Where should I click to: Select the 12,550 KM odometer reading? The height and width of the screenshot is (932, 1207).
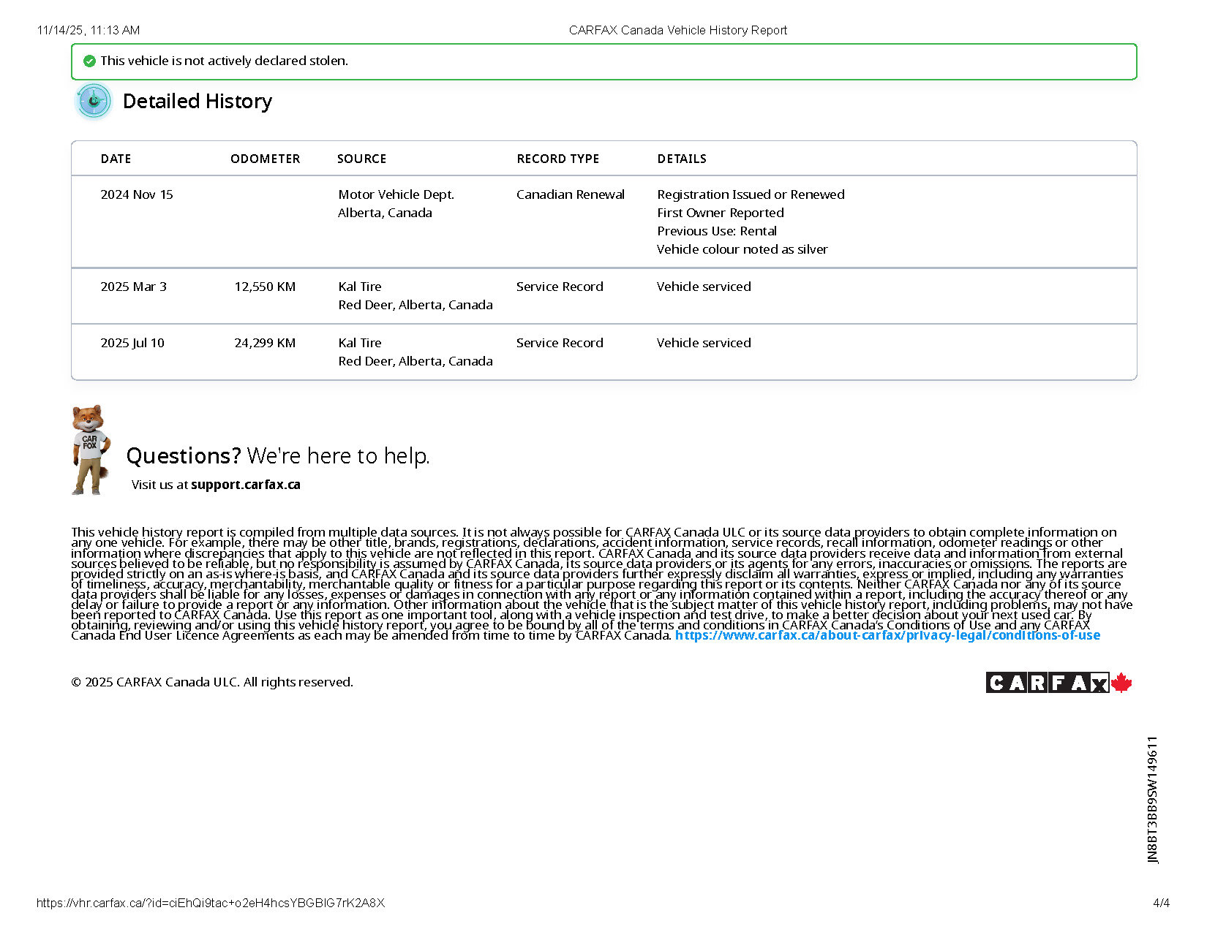point(265,287)
